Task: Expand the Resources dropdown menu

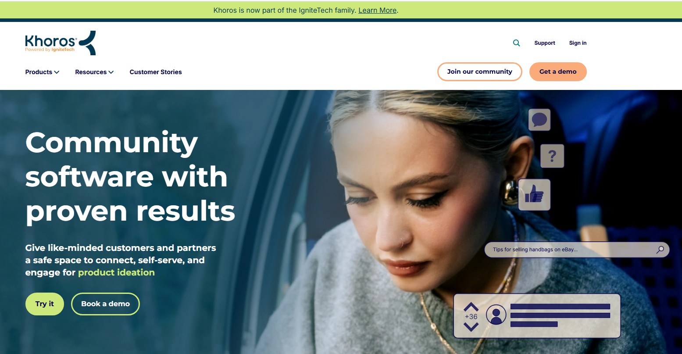Action: [x=94, y=72]
